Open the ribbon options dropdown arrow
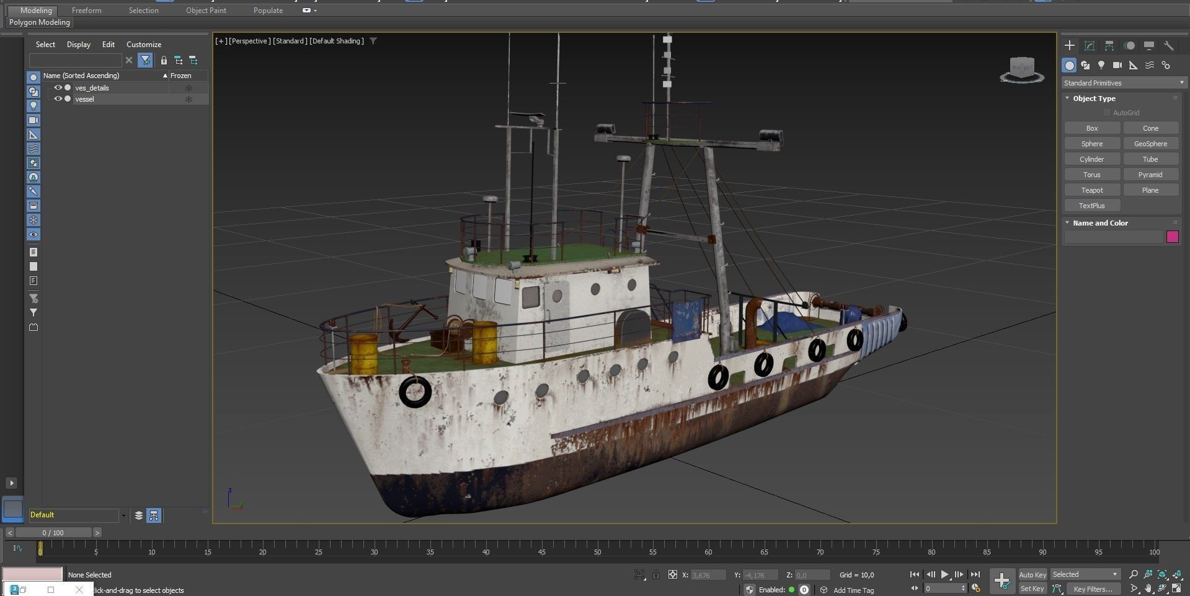This screenshot has width=1190, height=596. click(x=315, y=11)
